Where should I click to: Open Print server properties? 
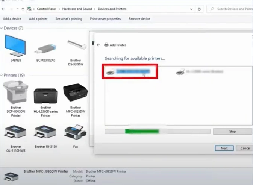click(105, 18)
